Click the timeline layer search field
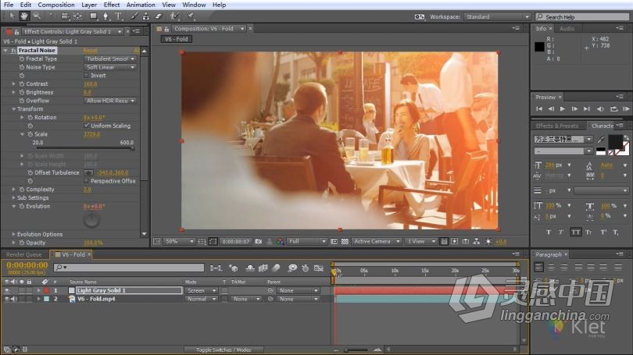Viewport: 633px width, 355px height. point(129,268)
